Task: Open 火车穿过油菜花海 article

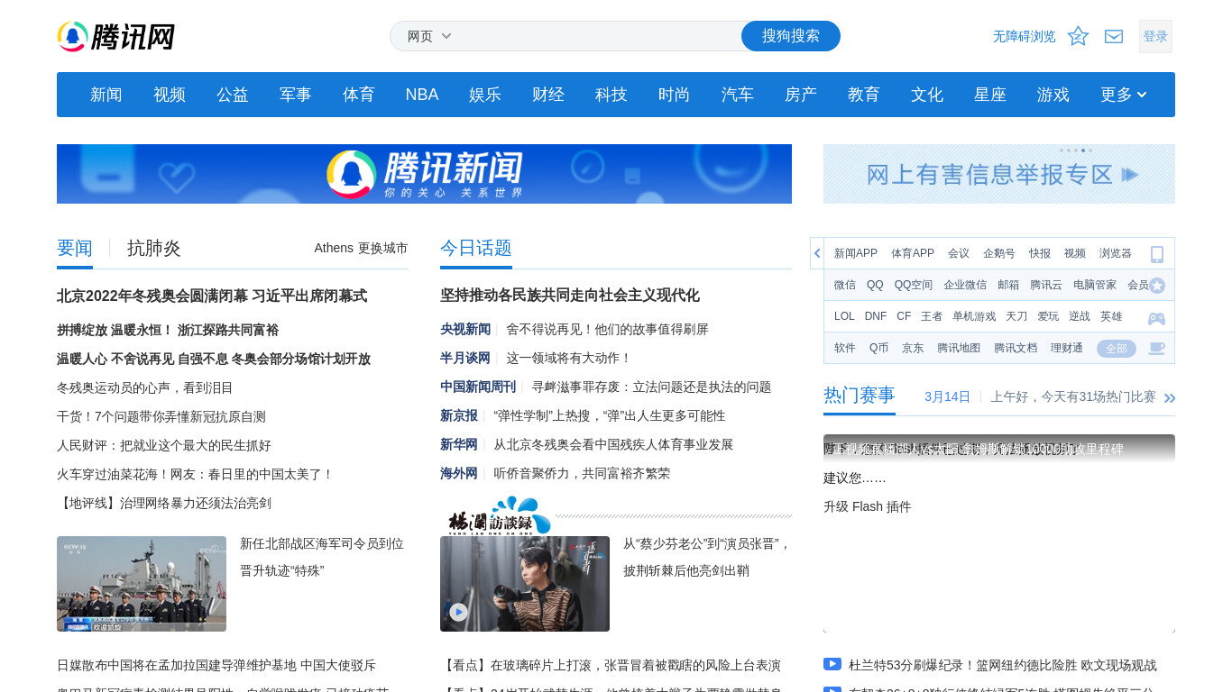Action: [196, 474]
